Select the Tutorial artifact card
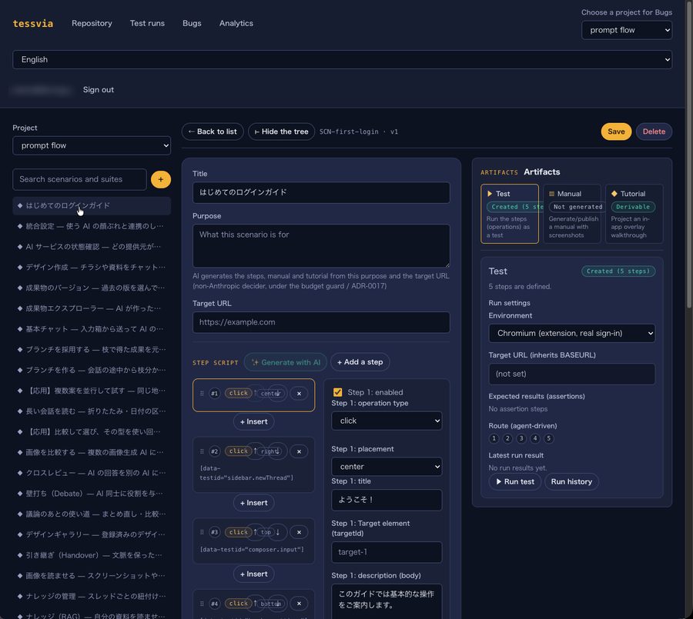The height and width of the screenshot is (619, 693). pos(634,214)
